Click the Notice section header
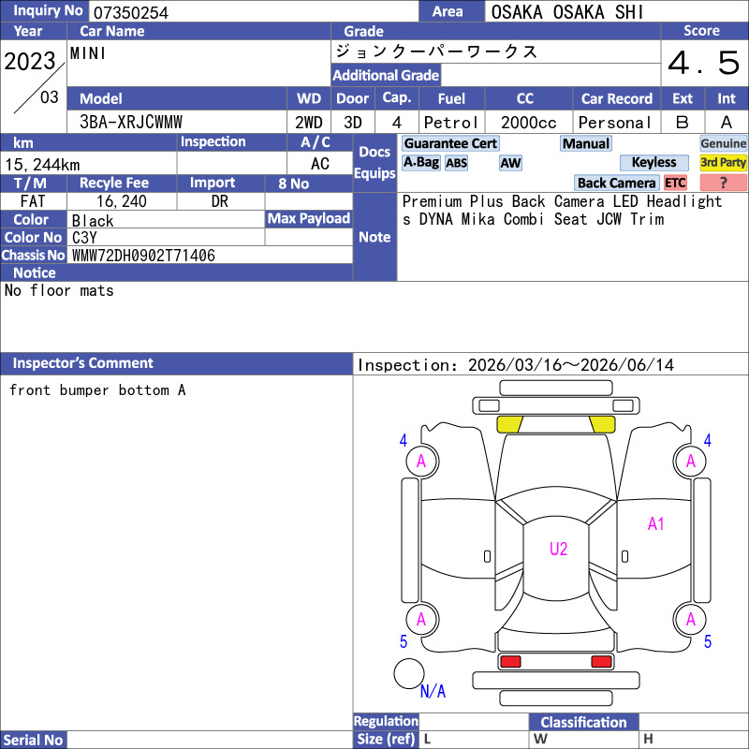This screenshot has width=749, height=749. point(35,272)
